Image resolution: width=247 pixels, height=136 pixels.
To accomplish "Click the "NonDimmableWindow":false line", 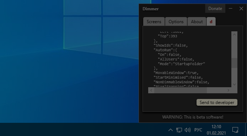I will [182, 82].
